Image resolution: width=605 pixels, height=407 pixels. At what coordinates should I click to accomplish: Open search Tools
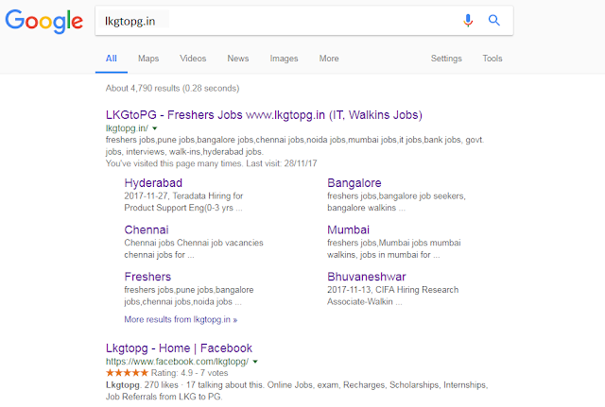(x=493, y=59)
